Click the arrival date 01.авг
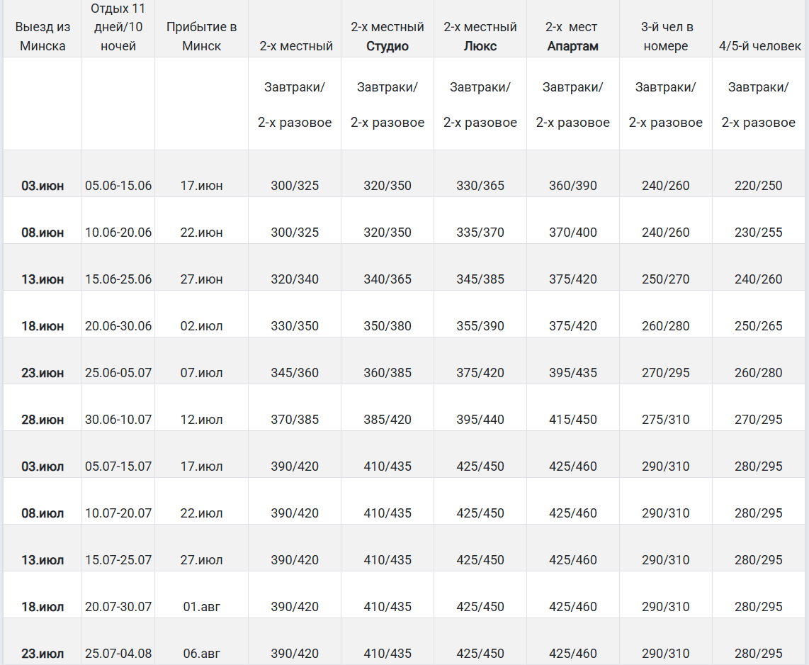 click(x=201, y=607)
